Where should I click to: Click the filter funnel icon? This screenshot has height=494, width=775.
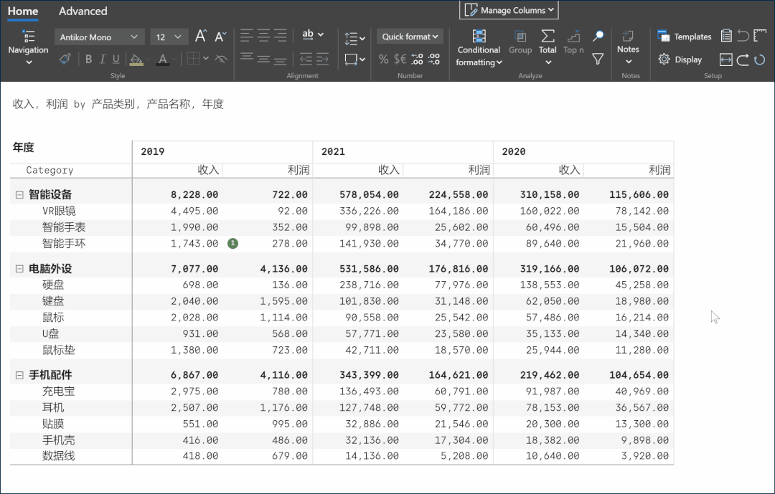coord(598,60)
